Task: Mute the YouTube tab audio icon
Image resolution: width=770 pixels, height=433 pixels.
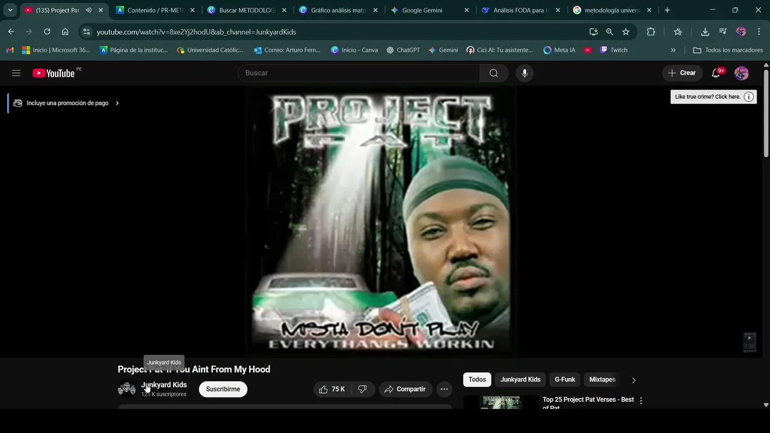Action: 88,10
